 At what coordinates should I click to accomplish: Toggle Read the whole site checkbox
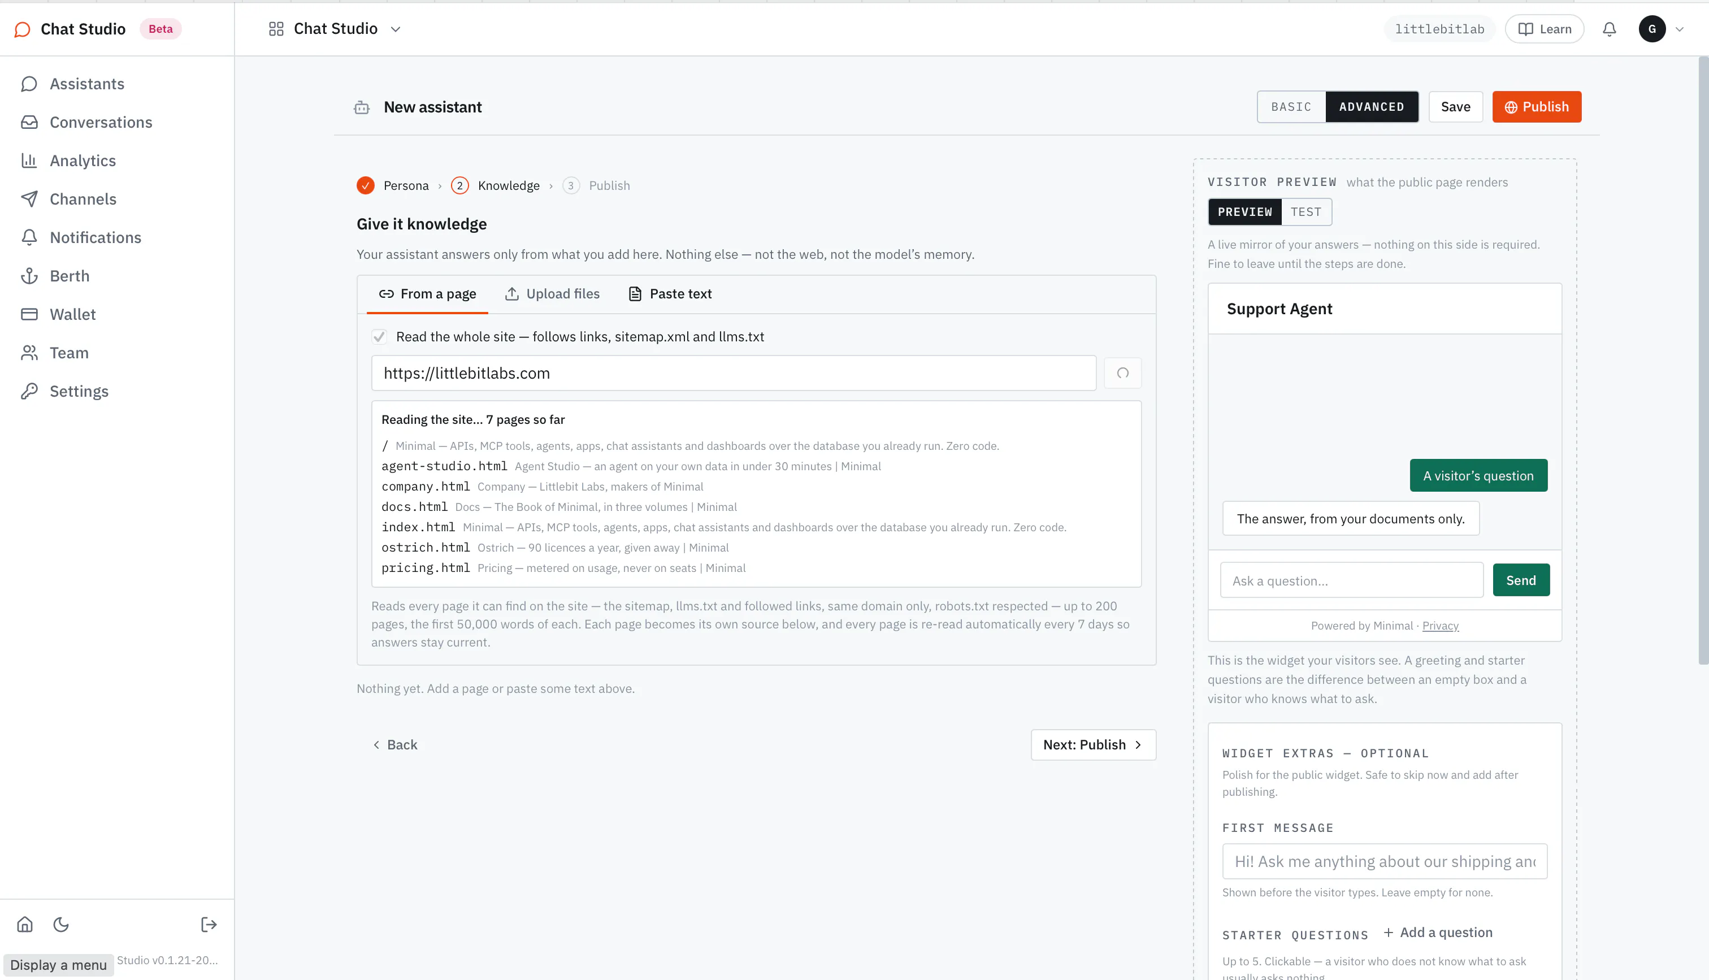pos(379,336)
